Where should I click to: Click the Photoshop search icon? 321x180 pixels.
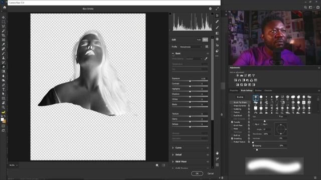click(305, 7)
